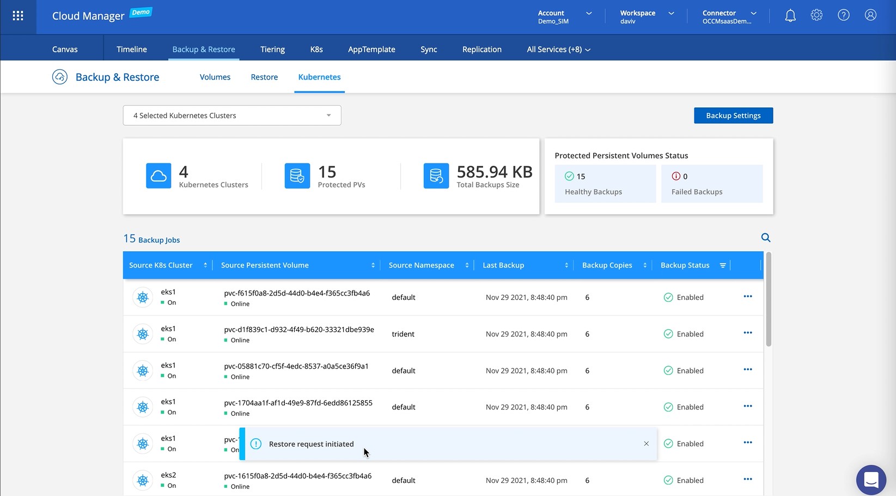Image resolution: width=896 pixels, height=496 pixels.
Task: Click the Backup Settings button
Action: pos(733,116)
